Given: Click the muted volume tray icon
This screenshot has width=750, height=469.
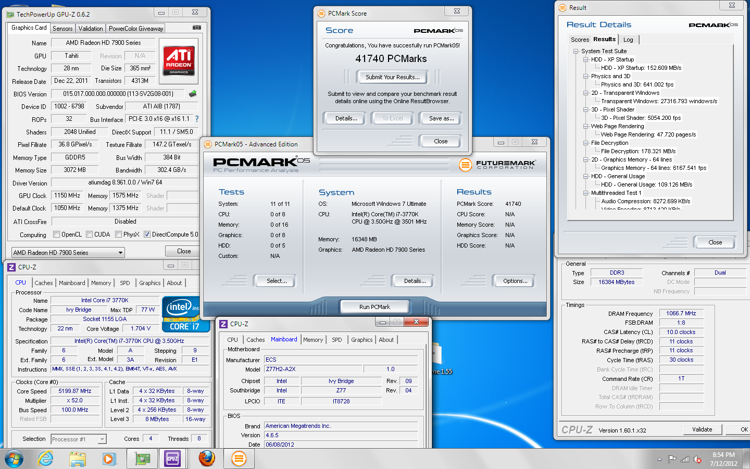Looking at the screenshot, I should click(x=697, y=459).
